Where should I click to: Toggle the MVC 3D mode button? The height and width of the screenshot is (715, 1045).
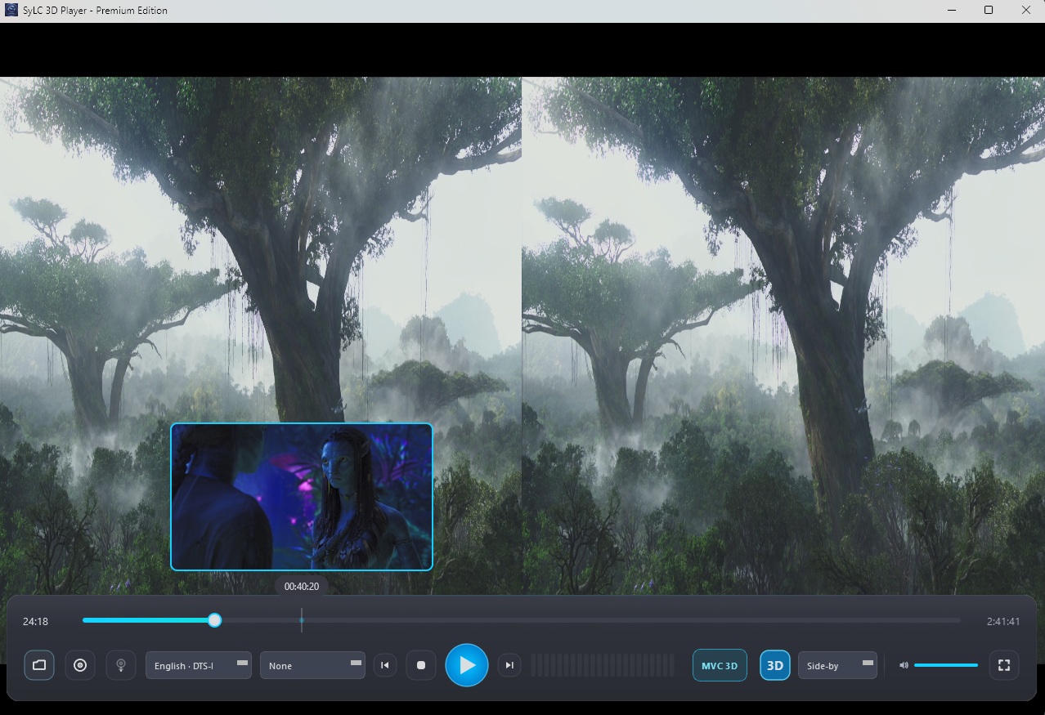tap(720, 665)
